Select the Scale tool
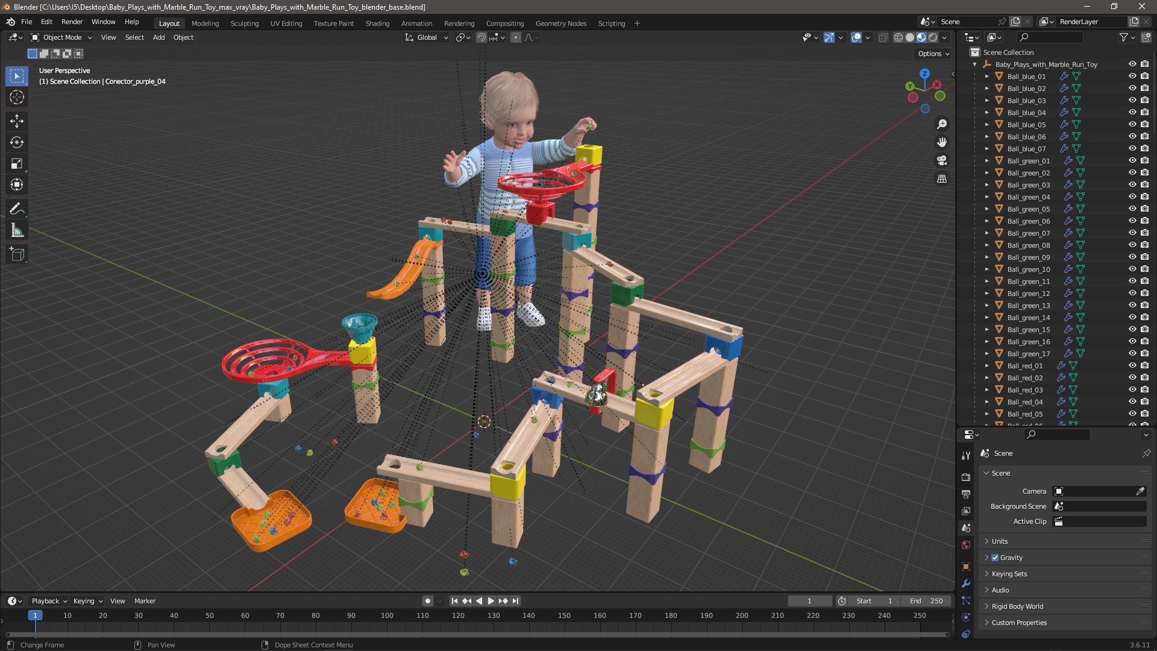1157x651 pixels. point(16,163)
